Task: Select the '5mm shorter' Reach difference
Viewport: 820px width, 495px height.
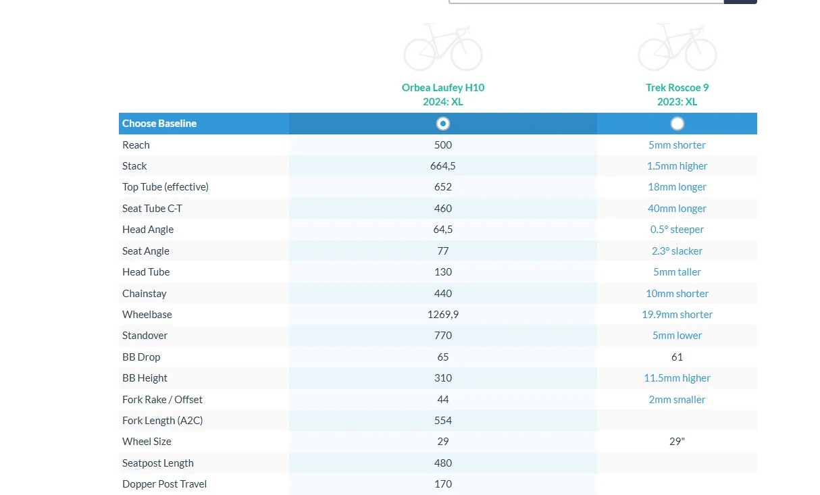Action: (x=677, y=145)
